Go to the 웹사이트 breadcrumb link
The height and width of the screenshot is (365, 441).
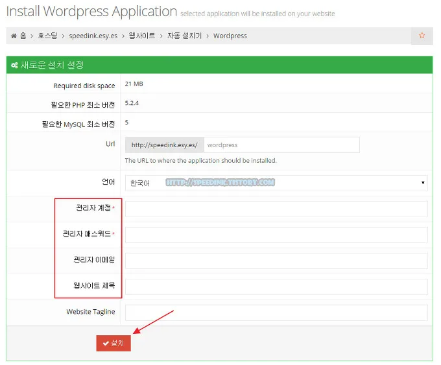pos(142,36)
